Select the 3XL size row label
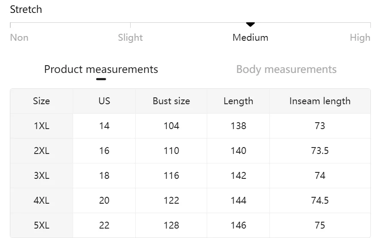The height and width of the screenshot is (238, 373). (41, 176)
